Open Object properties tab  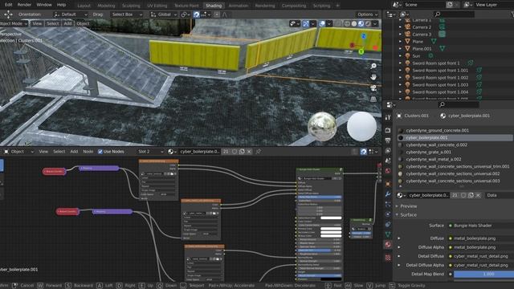pyautogui.click(x=388, y=184)
